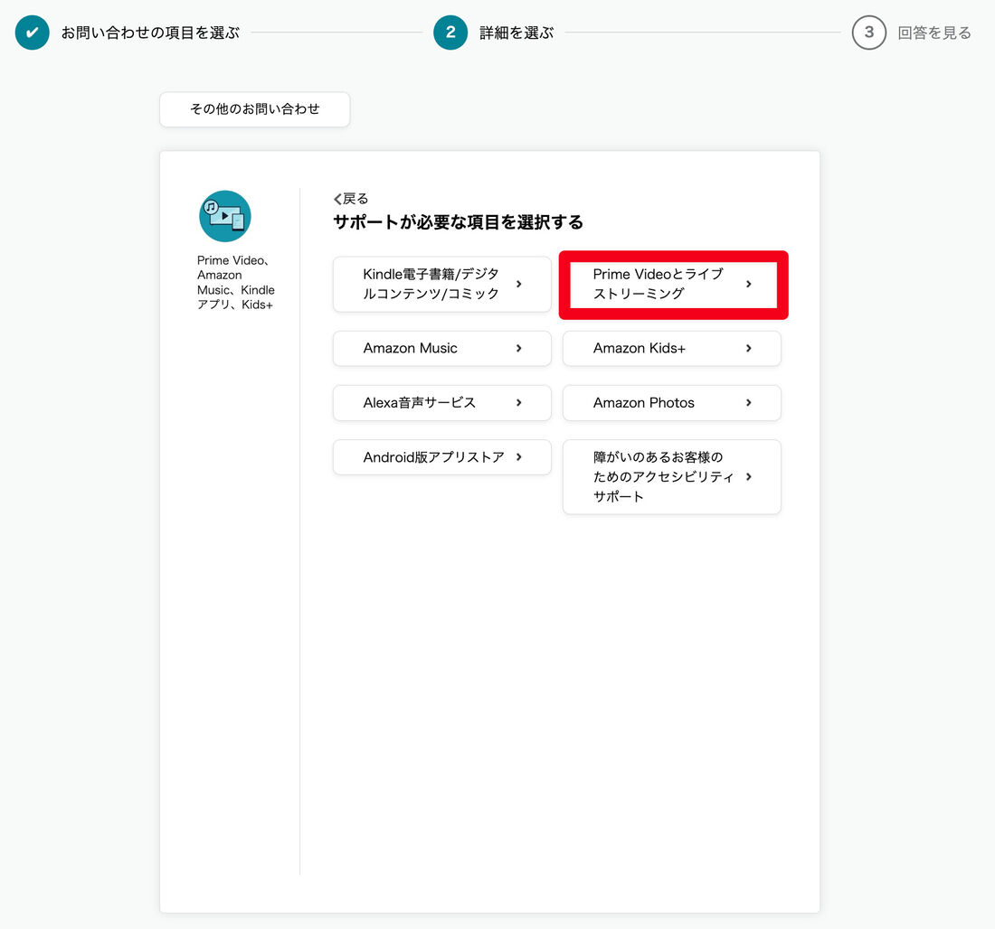
Task: Select Android版アプリストア option
Action: pyautogui.click(x=442, y=457)
